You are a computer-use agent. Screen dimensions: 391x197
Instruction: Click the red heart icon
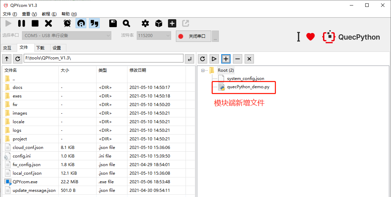[311, 37]
